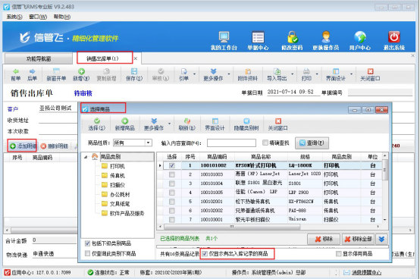Image resolution: width=420 pixels, height=279 pixels.
Task: Click 退出系统 power icon
Action: [x=394, y=37]
